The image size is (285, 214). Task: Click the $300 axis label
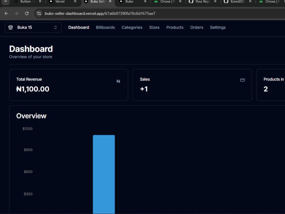click(x=28, y=194)
